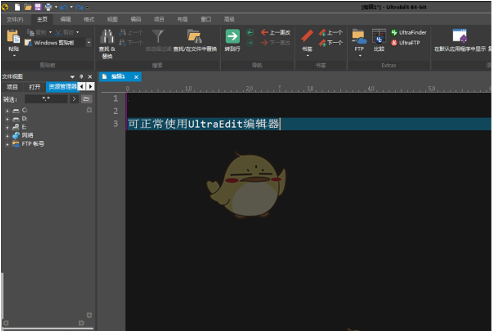Launch UltraFinder from Extras

pos(409,32)
